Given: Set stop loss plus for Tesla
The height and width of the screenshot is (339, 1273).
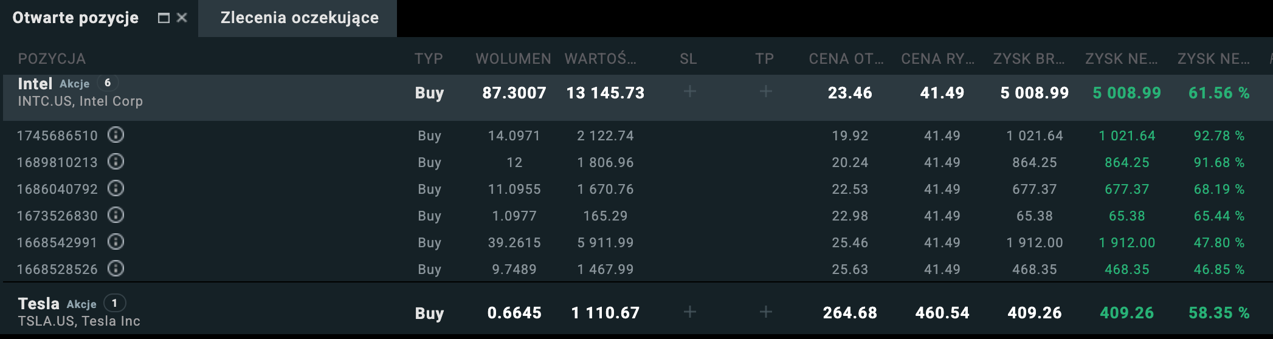Looking at the screenshot, I should tap(689, 312).
